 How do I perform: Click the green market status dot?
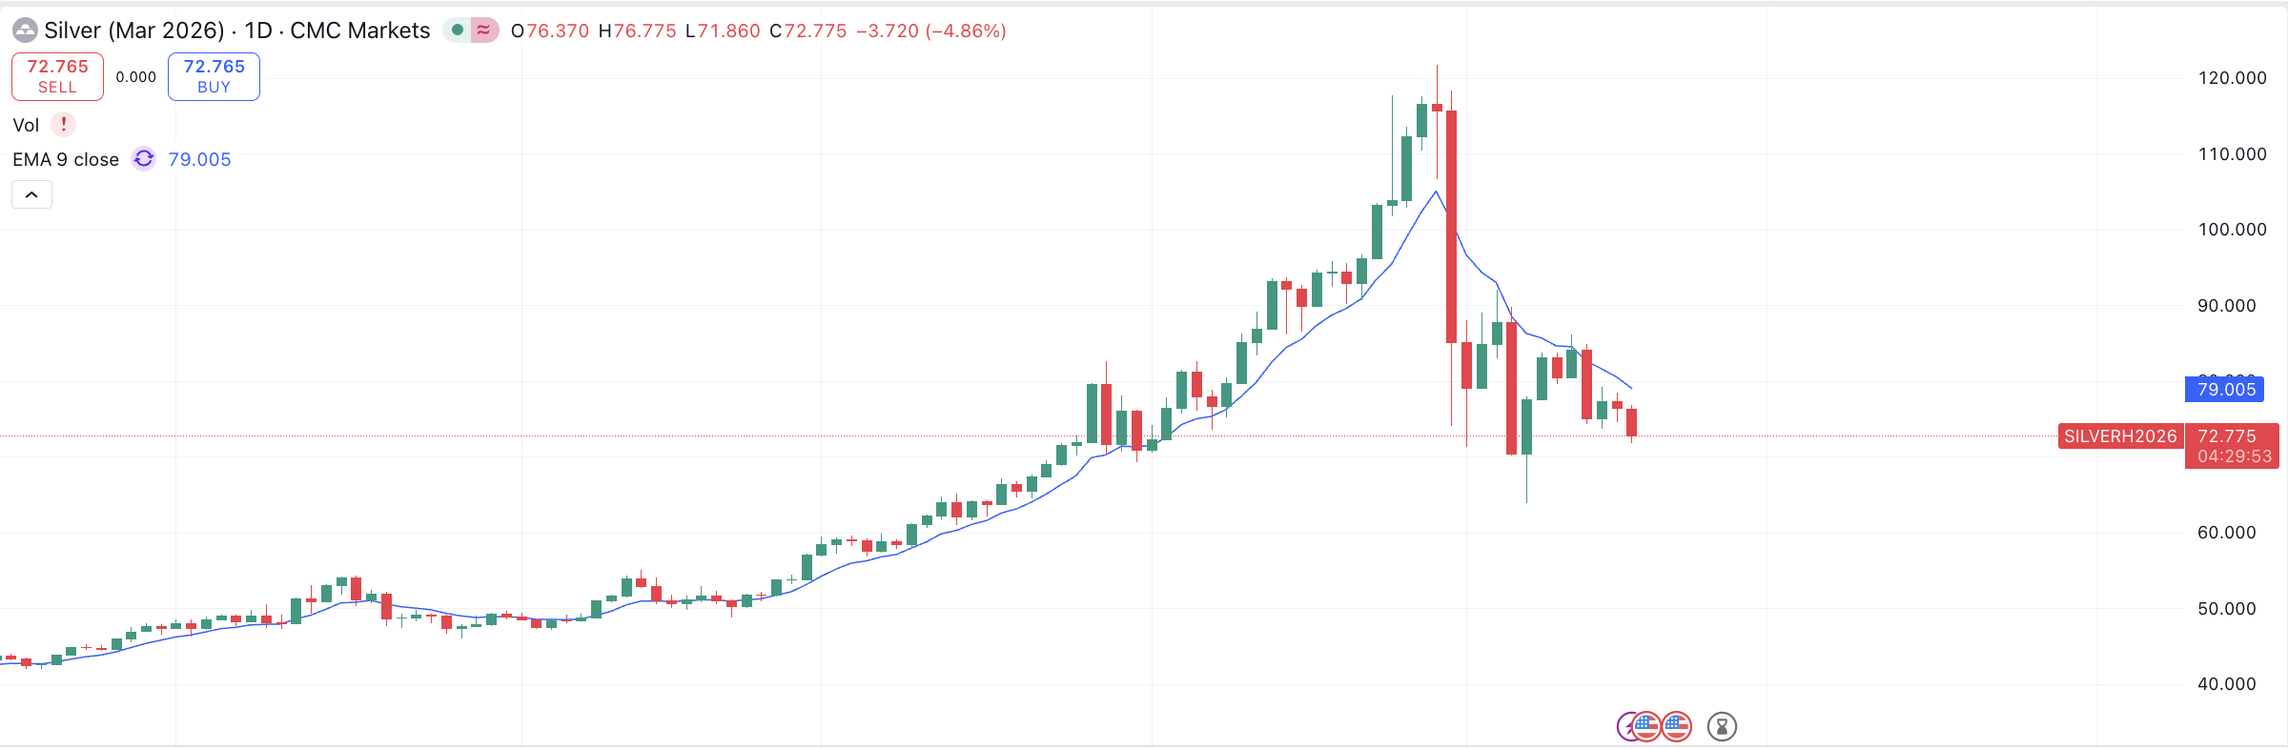point(458,30)
